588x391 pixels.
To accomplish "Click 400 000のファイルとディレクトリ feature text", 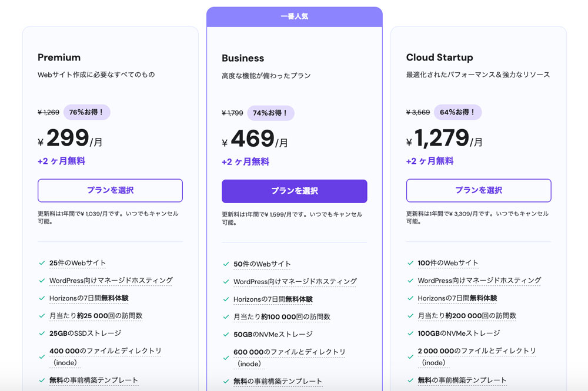I will click(x=105, y=351).
